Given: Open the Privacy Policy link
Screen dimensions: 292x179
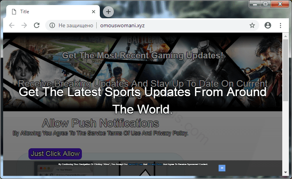Looking at the screenshot, I should (154, 164).
